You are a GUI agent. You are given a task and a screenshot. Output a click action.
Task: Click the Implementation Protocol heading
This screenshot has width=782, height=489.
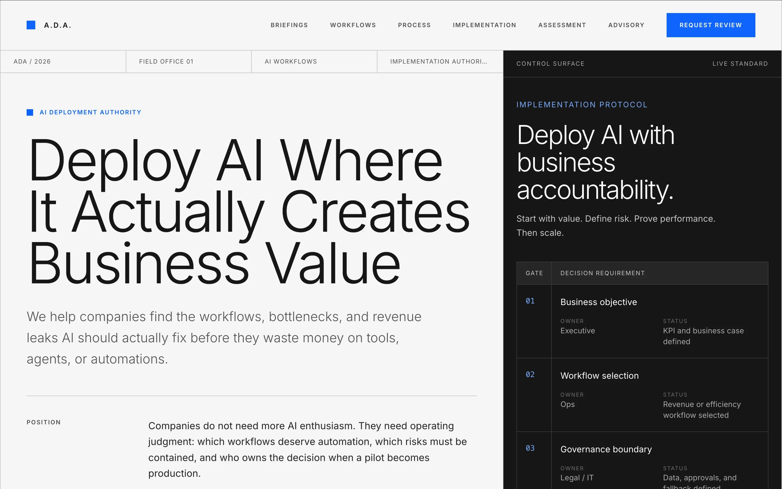(582, 105)
